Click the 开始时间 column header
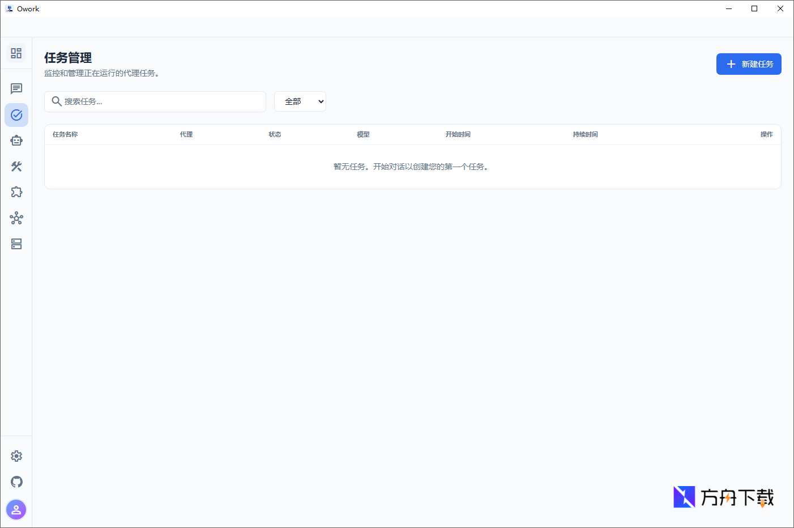The image size is (794, 528). (458, 135)
